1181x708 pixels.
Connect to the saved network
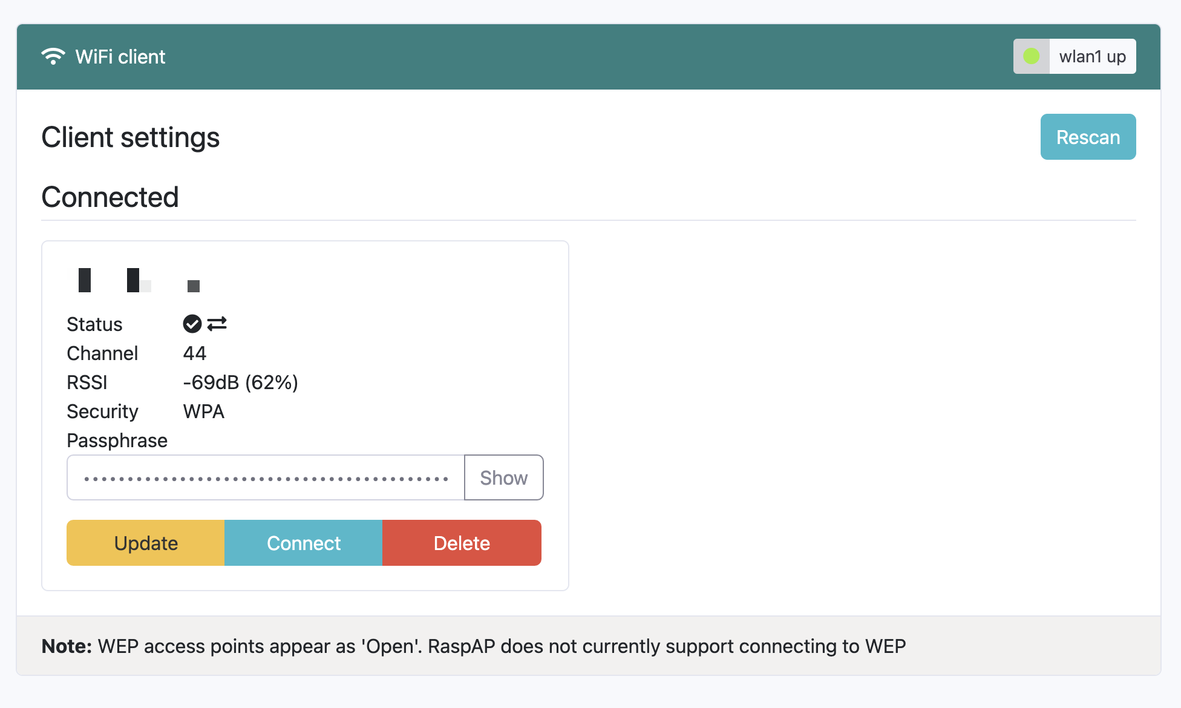tap(303, 542)
